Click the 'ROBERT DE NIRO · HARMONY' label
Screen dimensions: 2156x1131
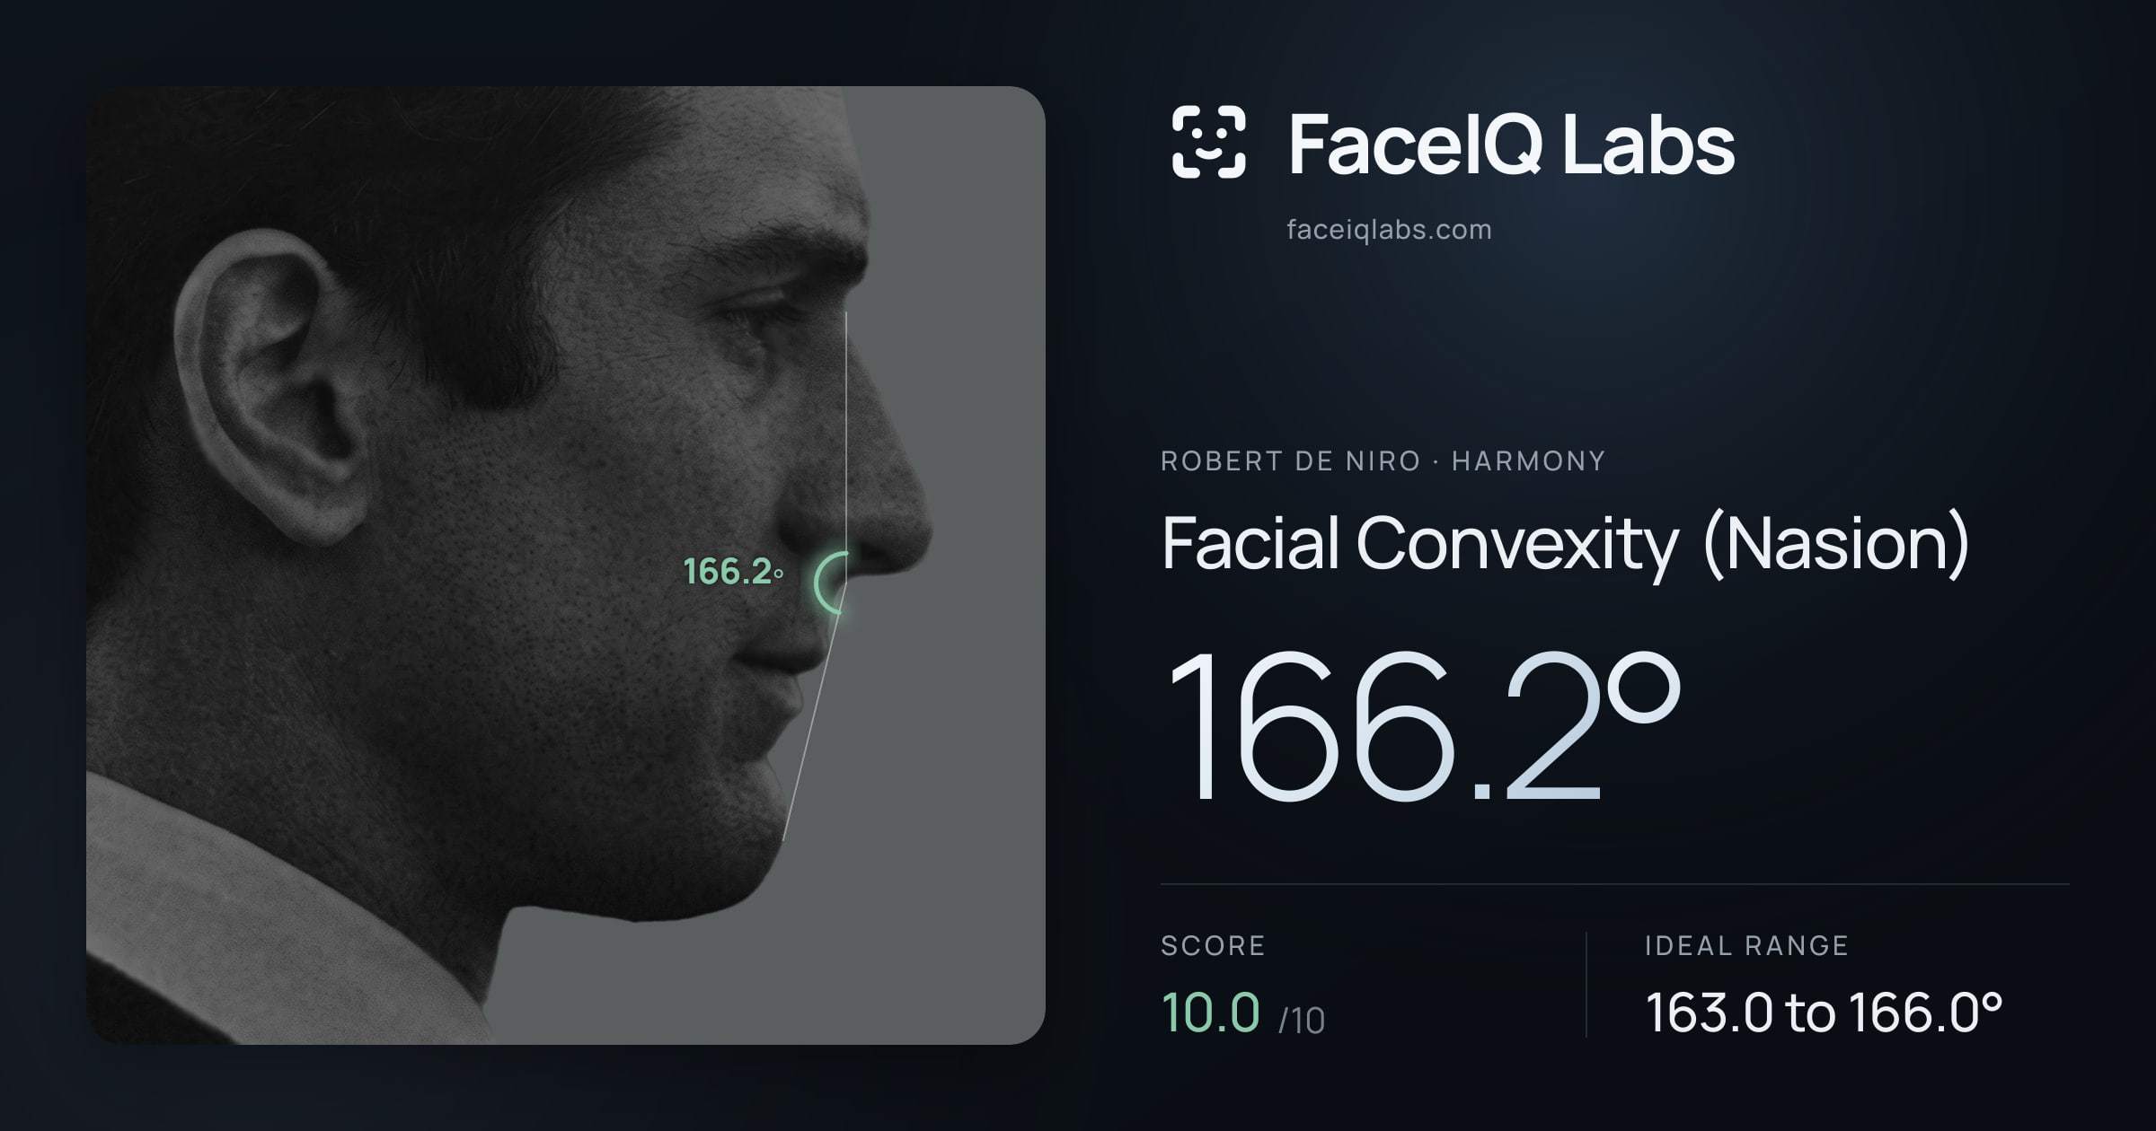pos(1383,461)
